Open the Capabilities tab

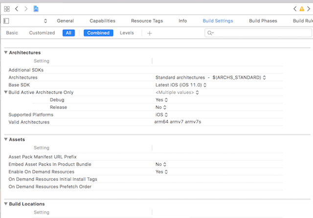(x=102, y=21)
